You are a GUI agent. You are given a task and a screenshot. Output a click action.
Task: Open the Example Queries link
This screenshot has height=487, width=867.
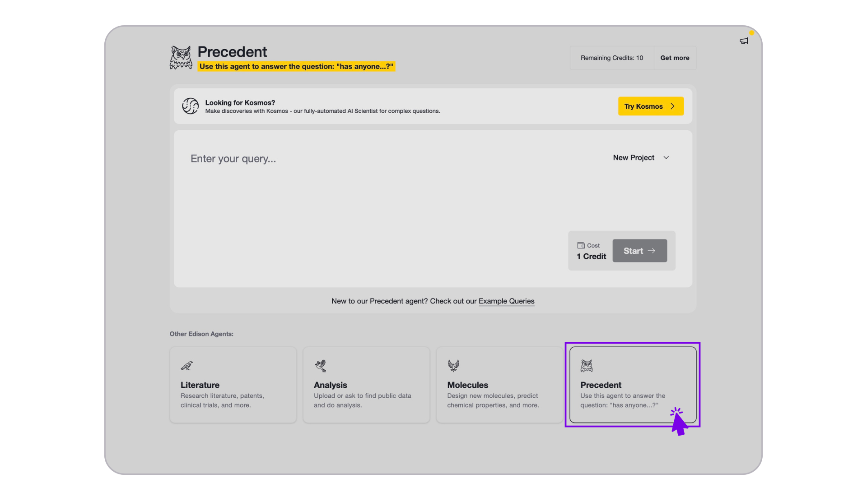click(x=506, y=301)
